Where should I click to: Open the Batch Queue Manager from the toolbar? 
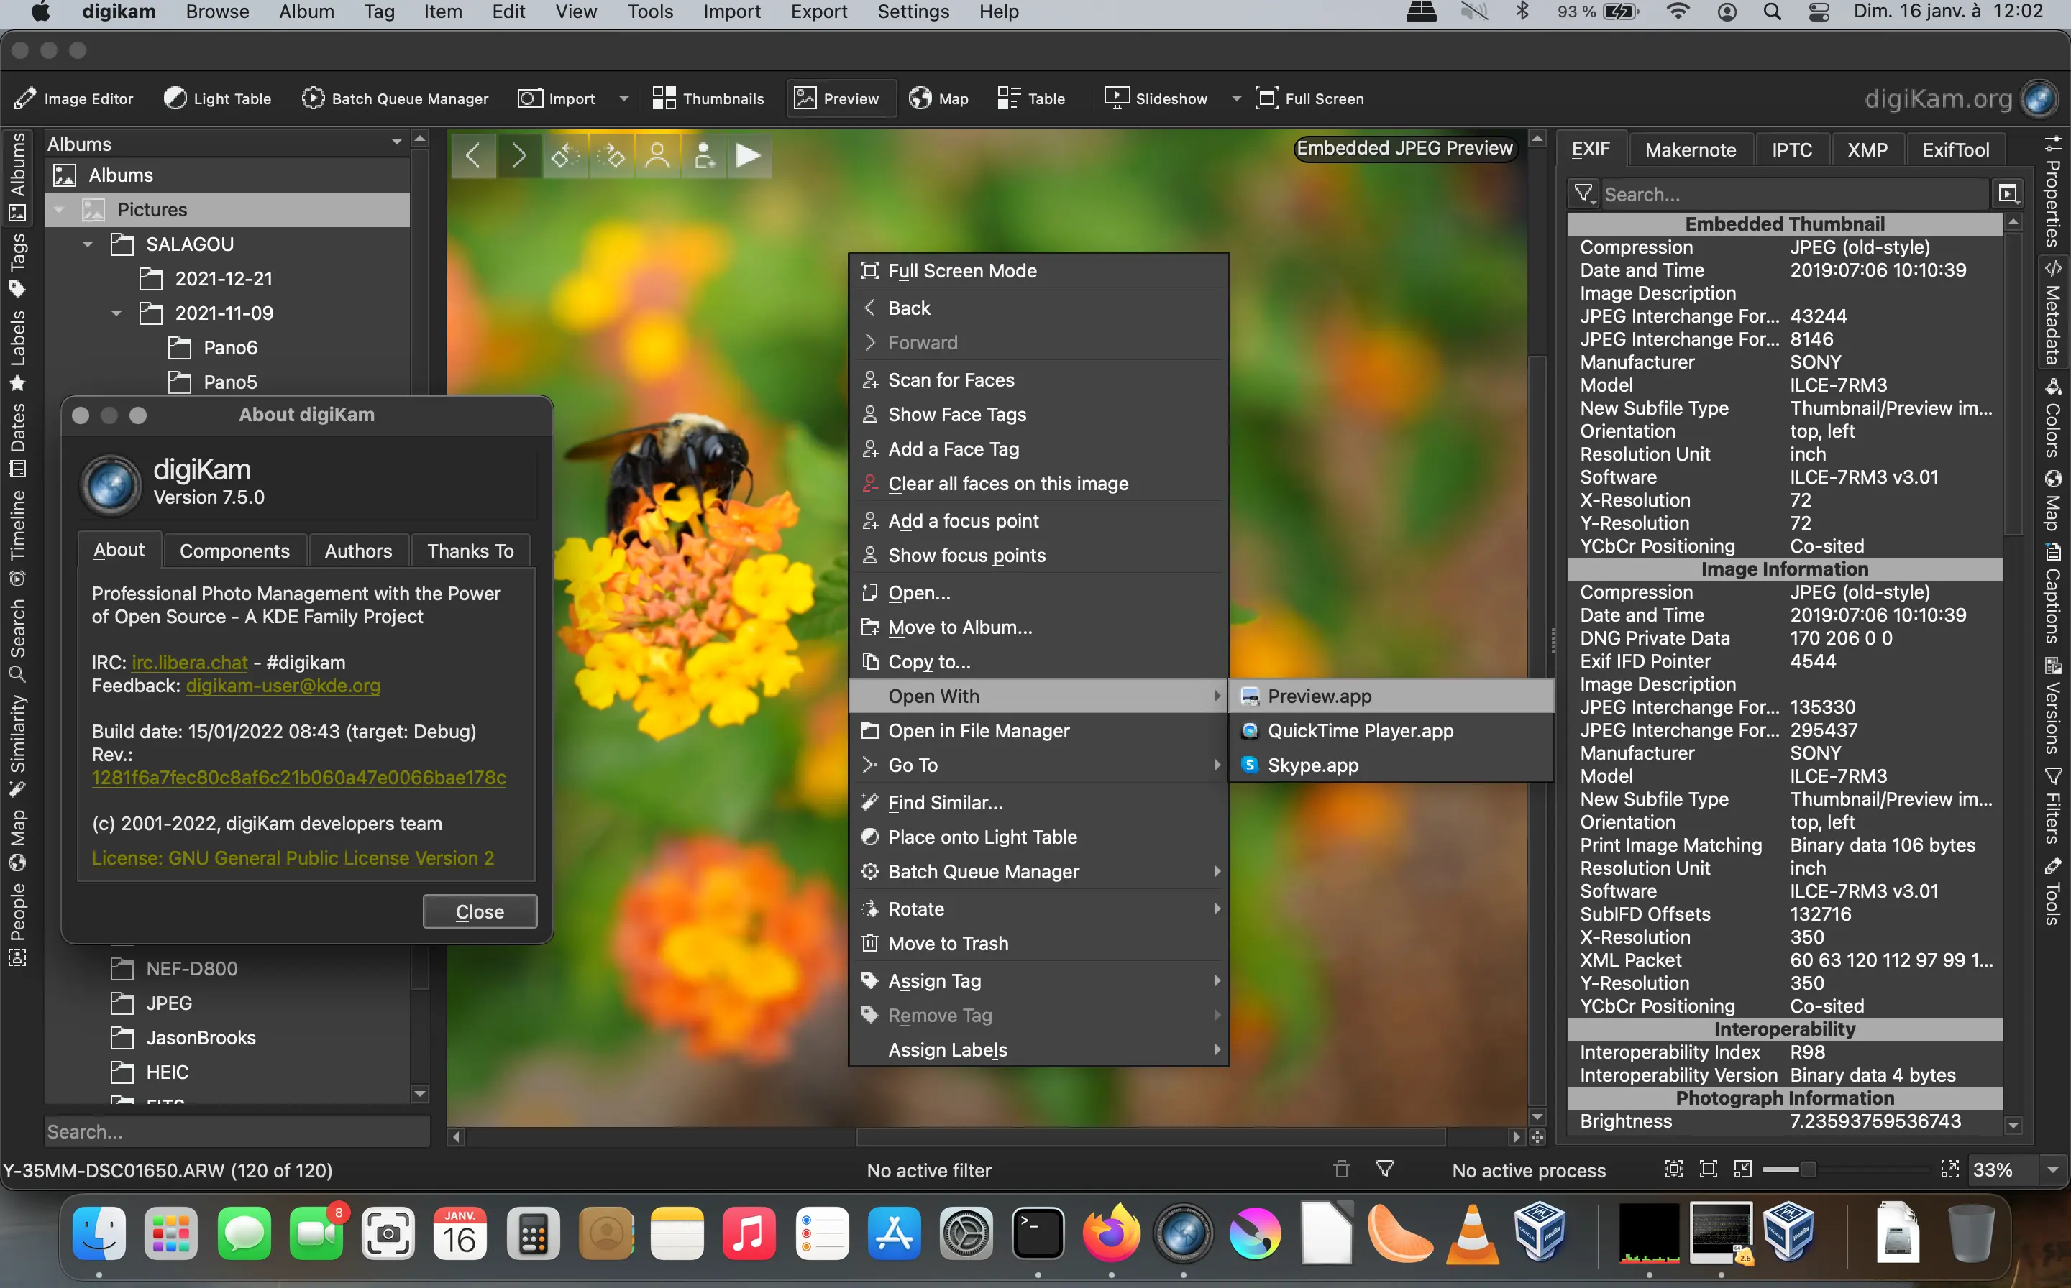(395, 98)
